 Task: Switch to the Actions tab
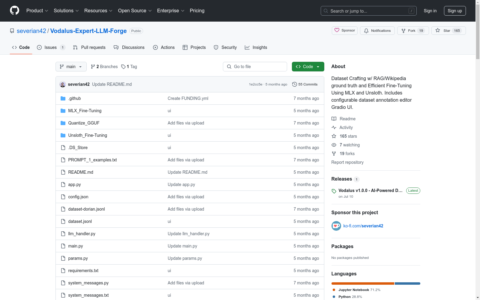[x=164, y=47]
